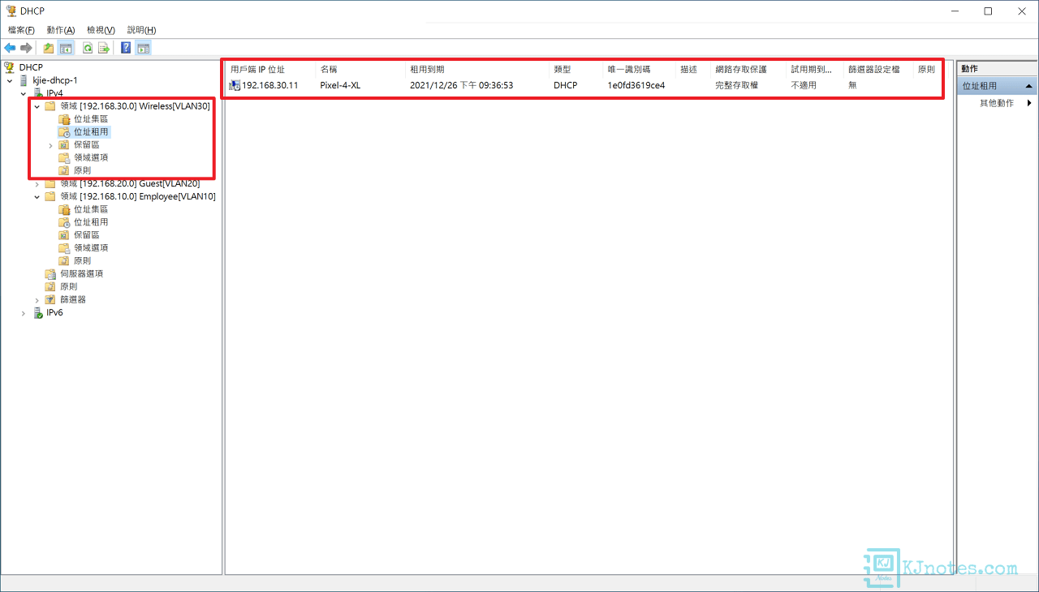
Task: Click the gray Forward arrow toolbar icon
Action: (26, 48)
